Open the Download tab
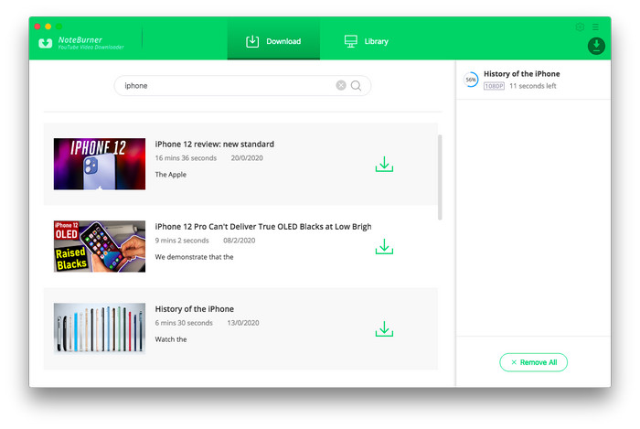This screenshot has width=640, height=429. 273,41
